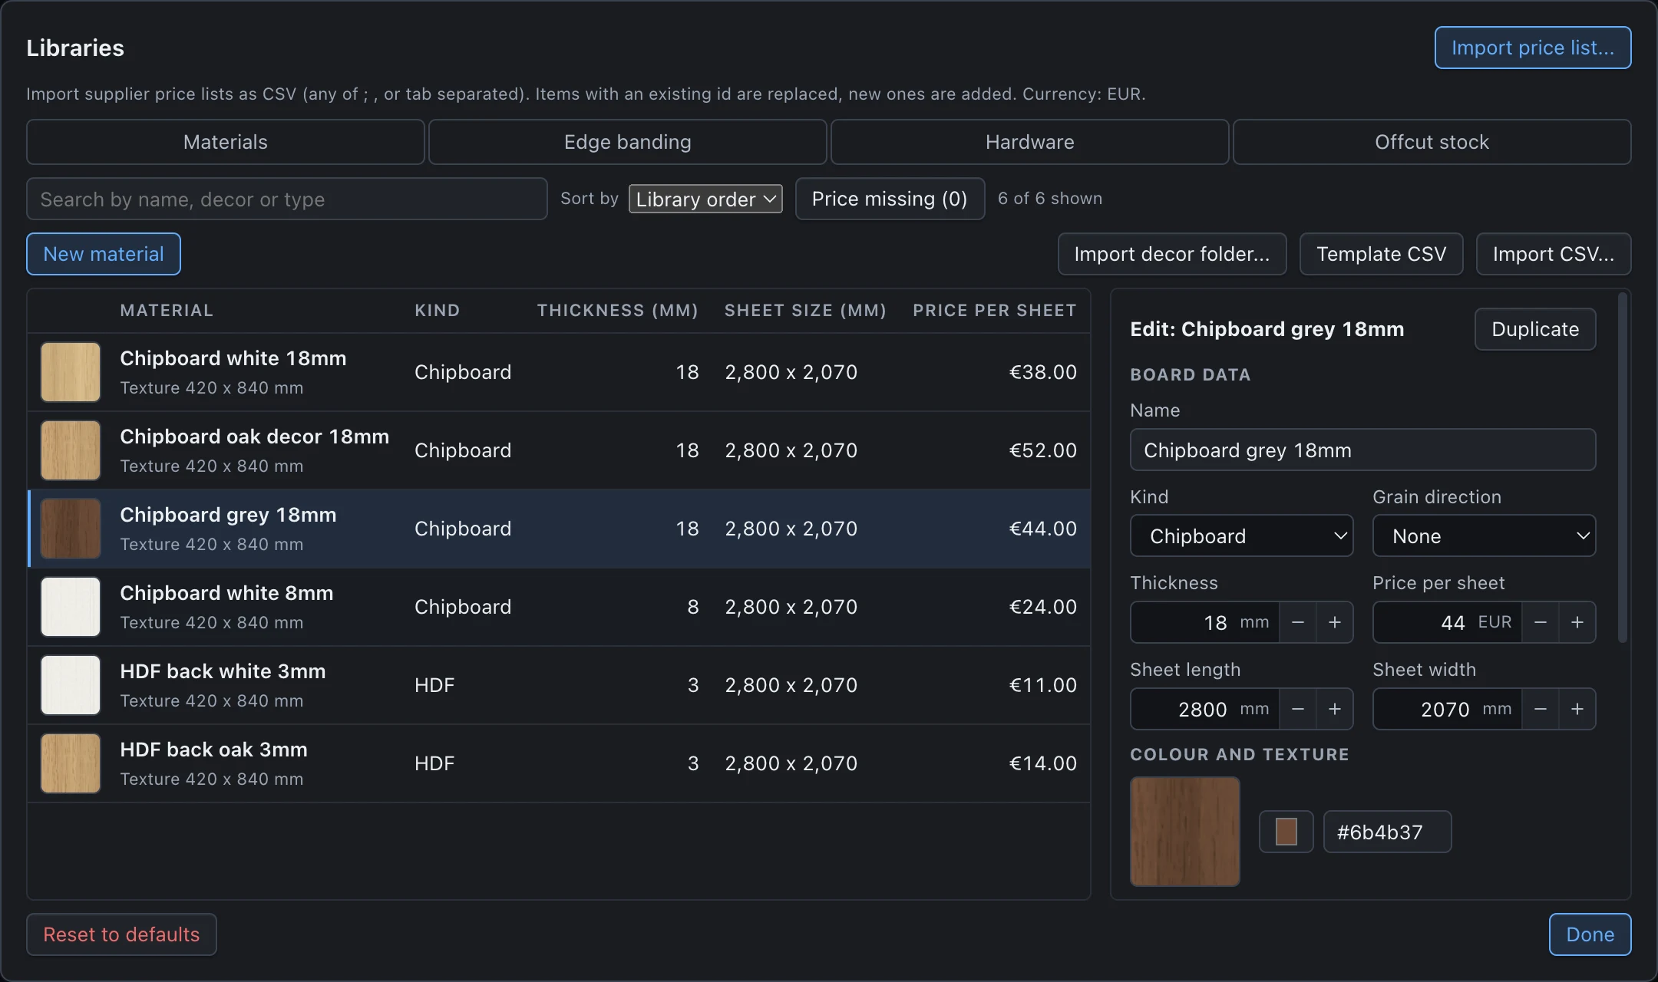The image size is (1658, 982).
Task: Duplicate the Chipboard grey 18mm material
Action: [x=1535, y=329]
